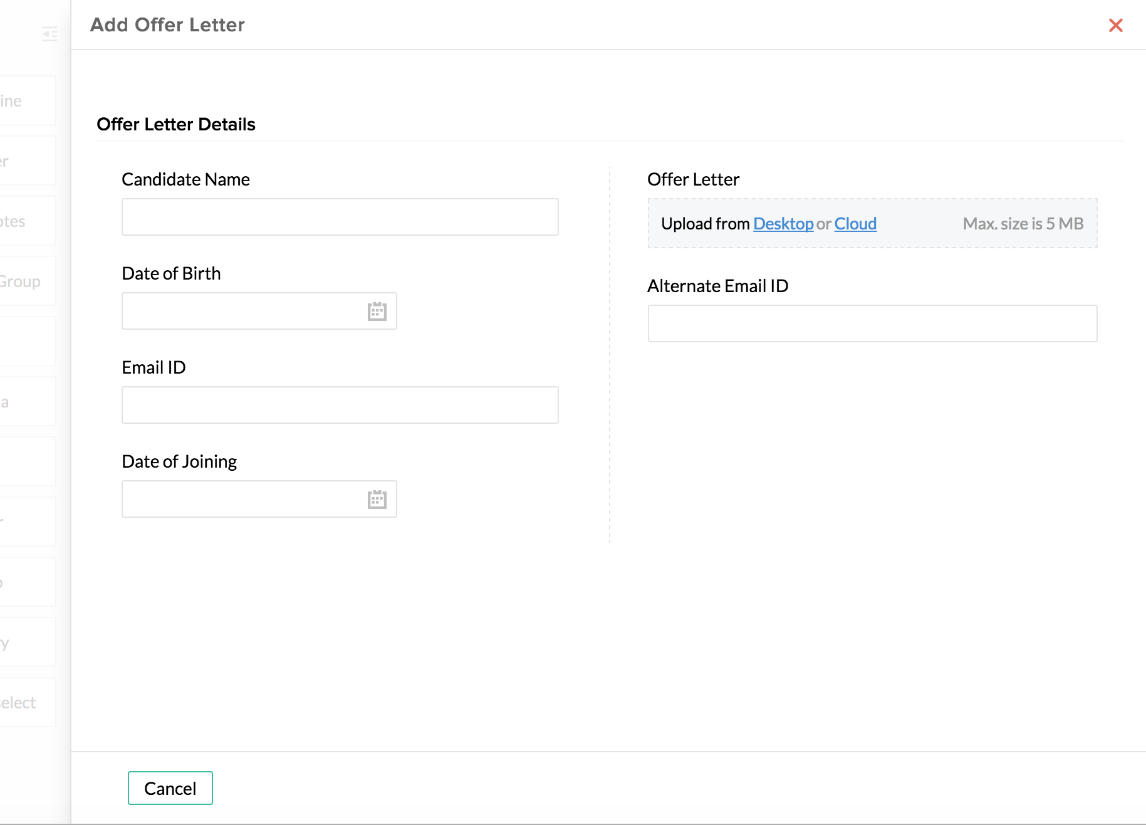Open the Date of Joining calendar picker

(x=377, y=499)
